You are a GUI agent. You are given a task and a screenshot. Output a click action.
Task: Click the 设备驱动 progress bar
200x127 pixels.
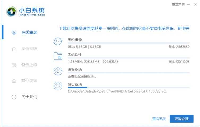coord(129,73)
